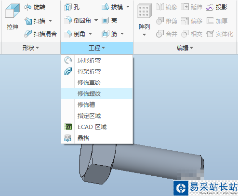
Task: Expand the 编辑 group menu
Action: [x=185, y=48]
